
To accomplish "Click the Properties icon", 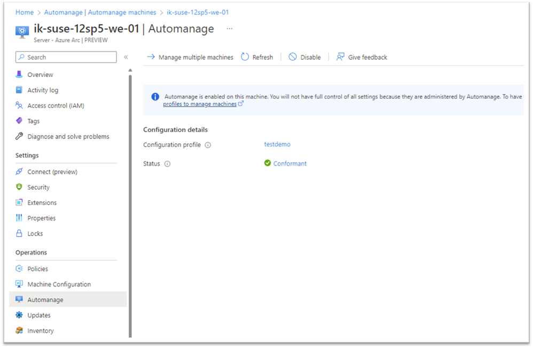I will click(19, 218).
